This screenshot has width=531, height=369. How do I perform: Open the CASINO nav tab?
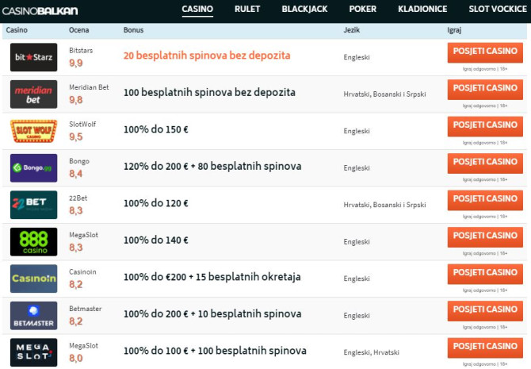(197, 10)
